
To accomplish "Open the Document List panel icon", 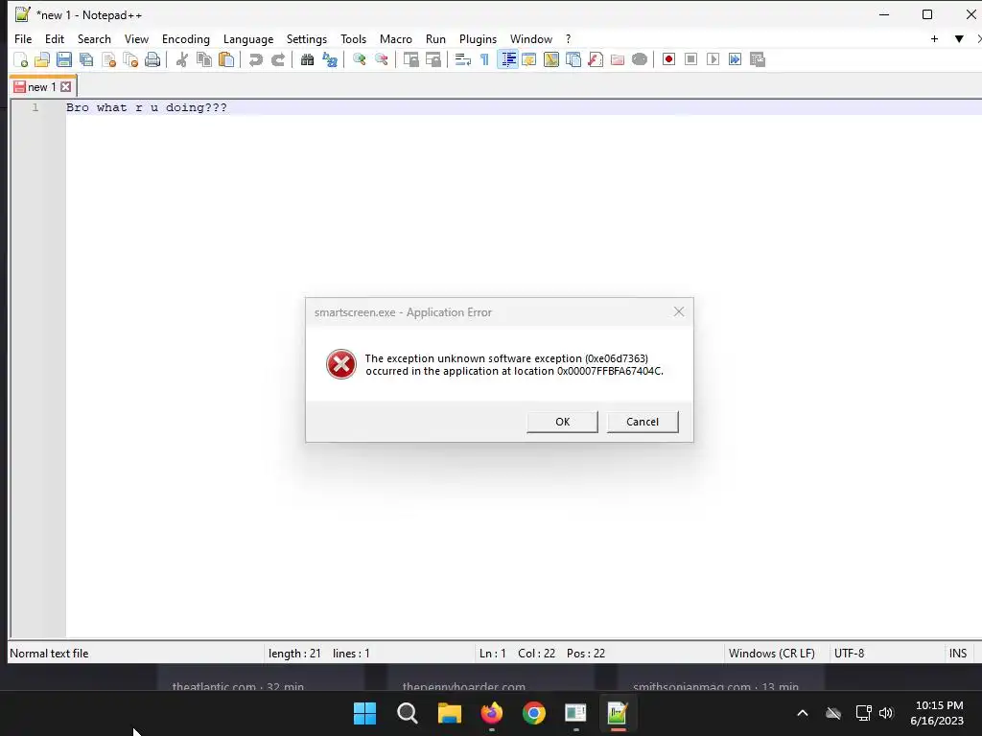I will coord(573,59).
